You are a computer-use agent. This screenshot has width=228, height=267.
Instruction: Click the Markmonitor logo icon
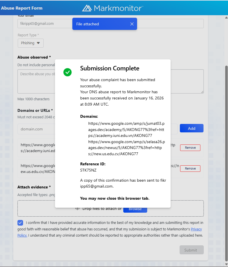(x=87, y=8)
